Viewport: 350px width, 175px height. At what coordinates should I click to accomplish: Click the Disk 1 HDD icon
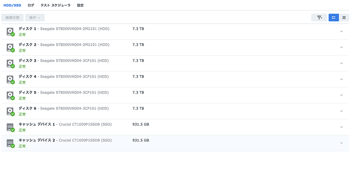coord(10,31)
